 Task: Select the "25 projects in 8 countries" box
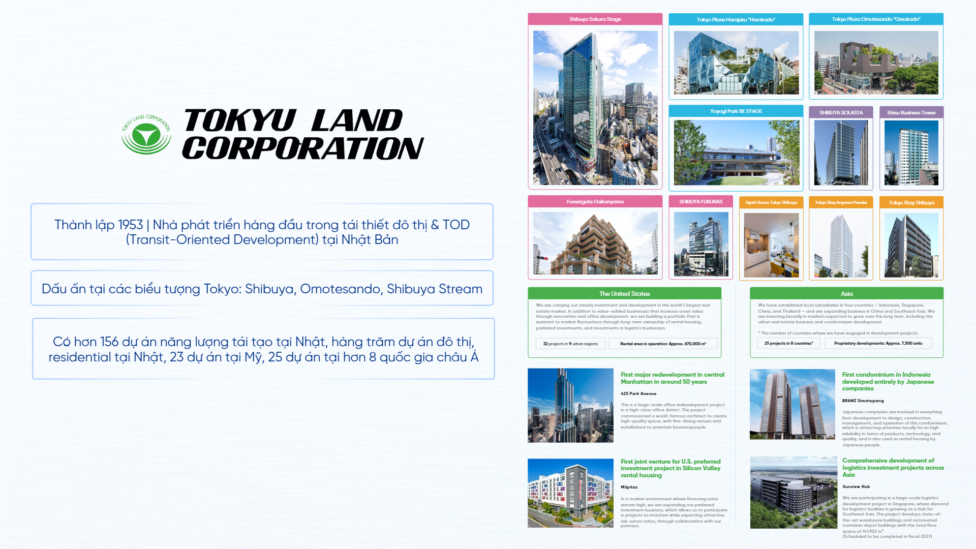tap(788, 343)
